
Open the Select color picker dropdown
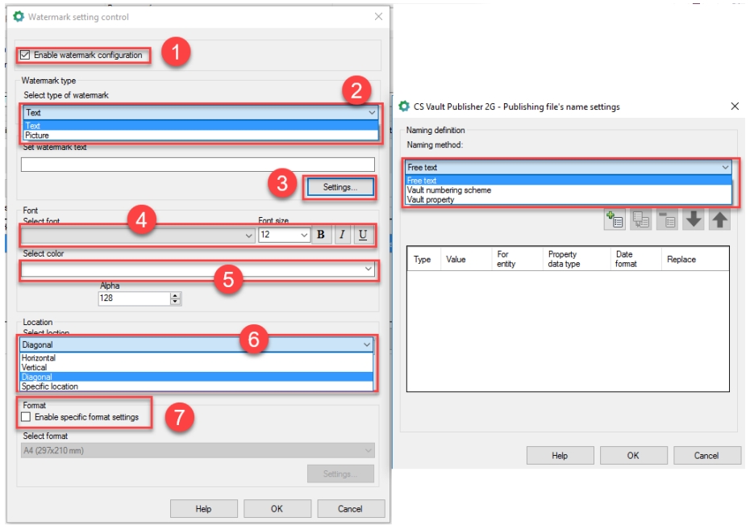pos(369,269)
